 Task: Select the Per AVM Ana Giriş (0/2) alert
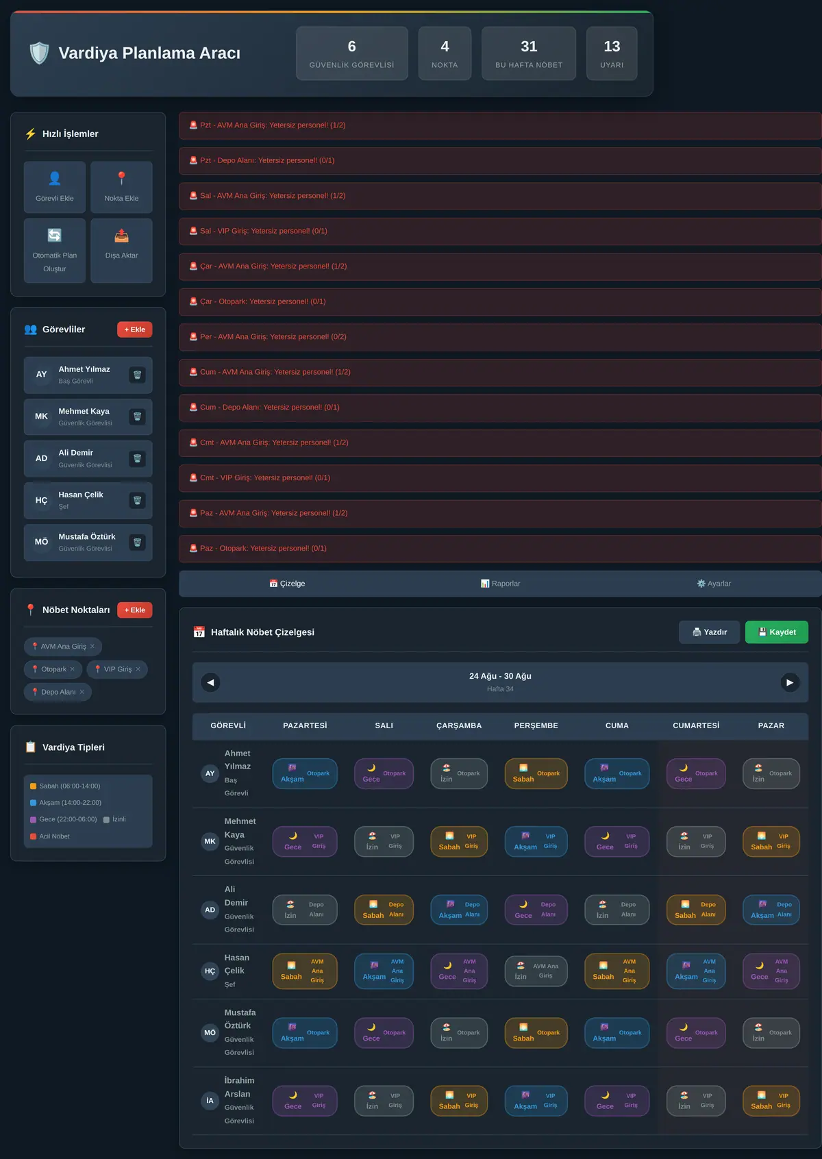[500, 337]
